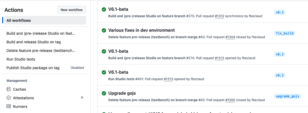Image resolution: width=308 pixels, height=113 pixels.
Task: Click the Runners server icon
Action: pyautogui.click(x=9, y=107)
